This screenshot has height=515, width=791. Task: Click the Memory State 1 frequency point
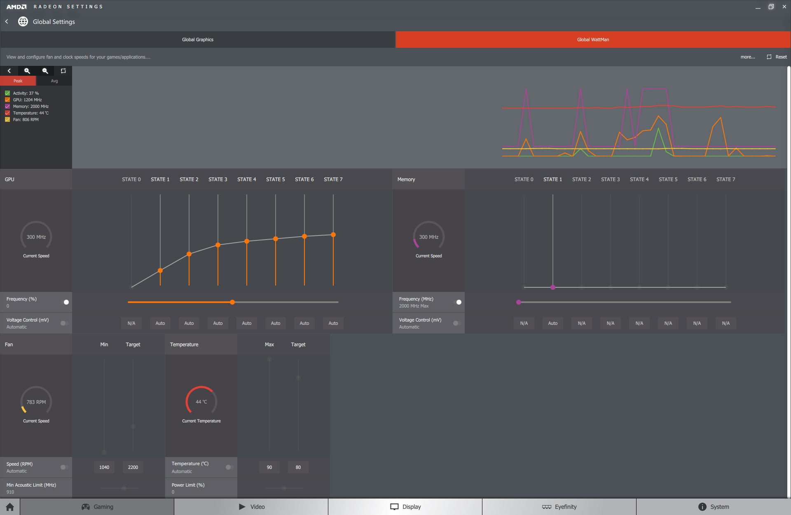pos(553,287)
